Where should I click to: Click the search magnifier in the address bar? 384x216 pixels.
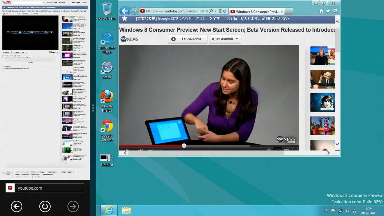pos(211,11)
